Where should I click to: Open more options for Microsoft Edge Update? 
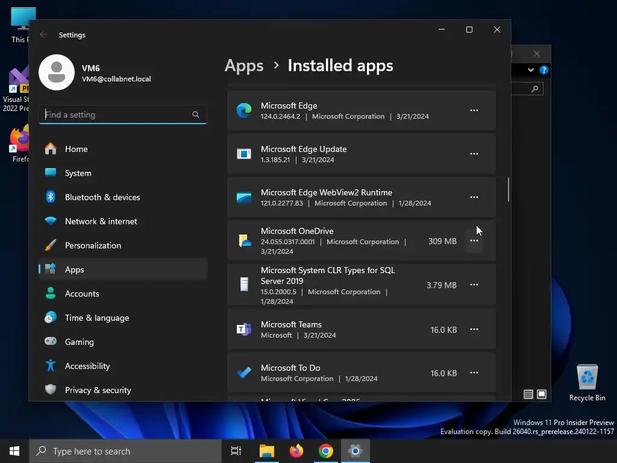tap(474, 154)
